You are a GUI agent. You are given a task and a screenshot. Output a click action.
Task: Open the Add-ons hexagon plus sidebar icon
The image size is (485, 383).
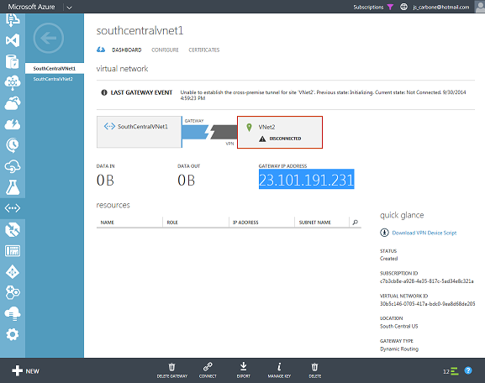click(13, 292)
